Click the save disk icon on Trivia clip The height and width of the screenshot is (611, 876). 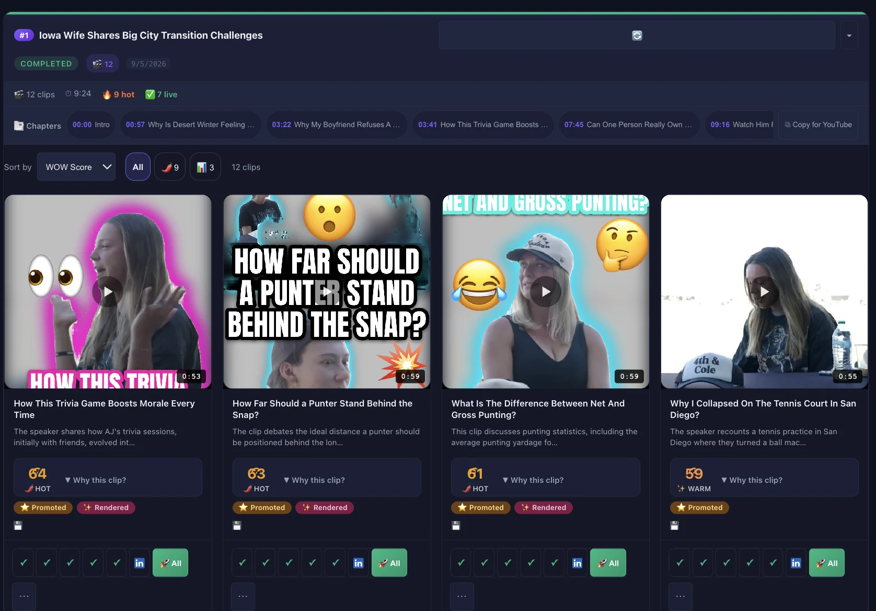(18, 525)
